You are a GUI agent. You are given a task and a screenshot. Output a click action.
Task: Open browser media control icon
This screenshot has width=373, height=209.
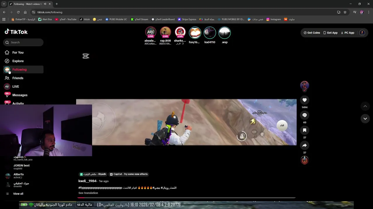355,12
